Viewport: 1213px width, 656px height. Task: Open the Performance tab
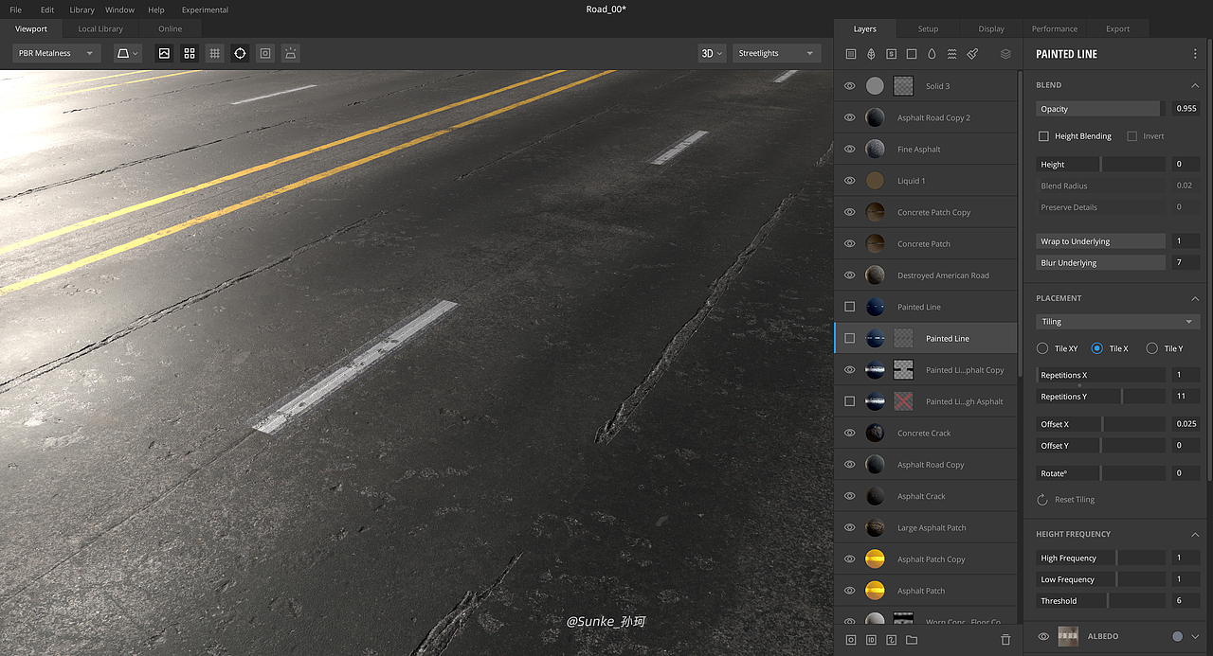click(1055, 28)
